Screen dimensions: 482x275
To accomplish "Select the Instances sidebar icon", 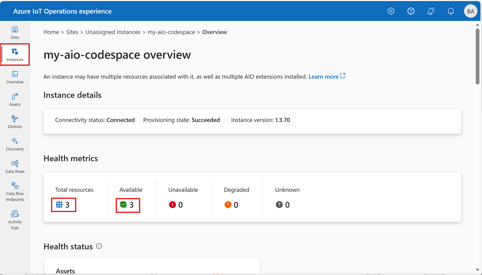I will [x=15, y=55].
